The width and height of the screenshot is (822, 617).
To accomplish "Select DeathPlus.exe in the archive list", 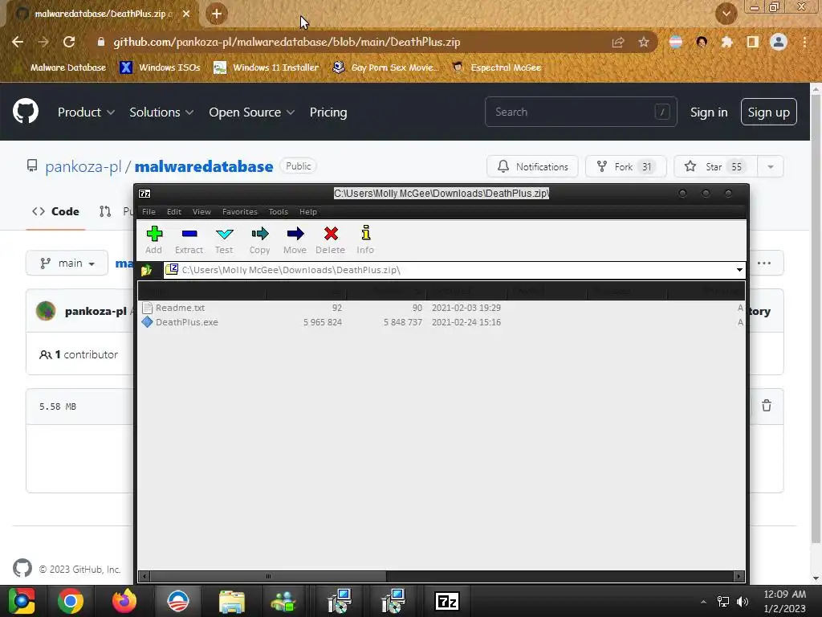I will point(186,322).
